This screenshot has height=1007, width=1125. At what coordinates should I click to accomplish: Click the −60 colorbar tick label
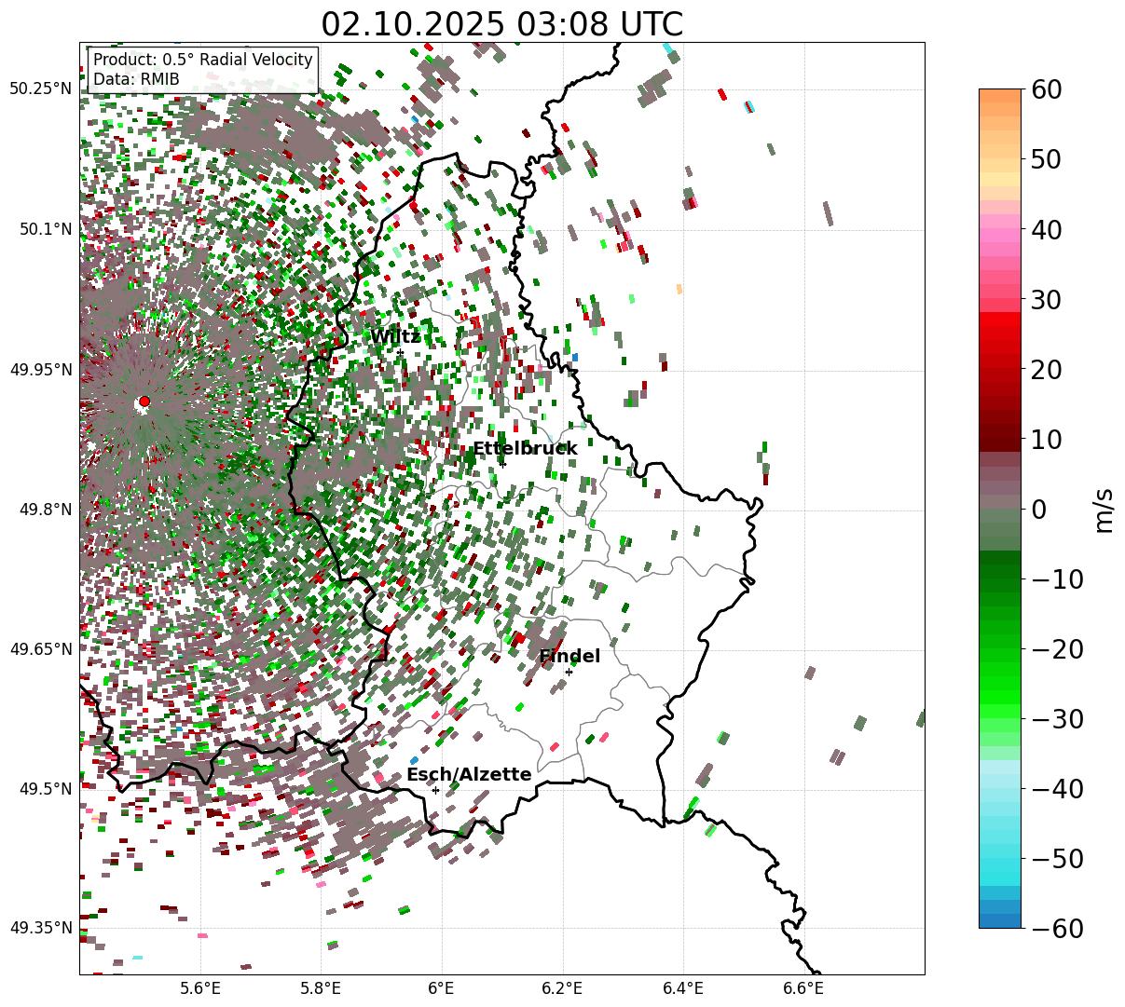point(1056,928)
